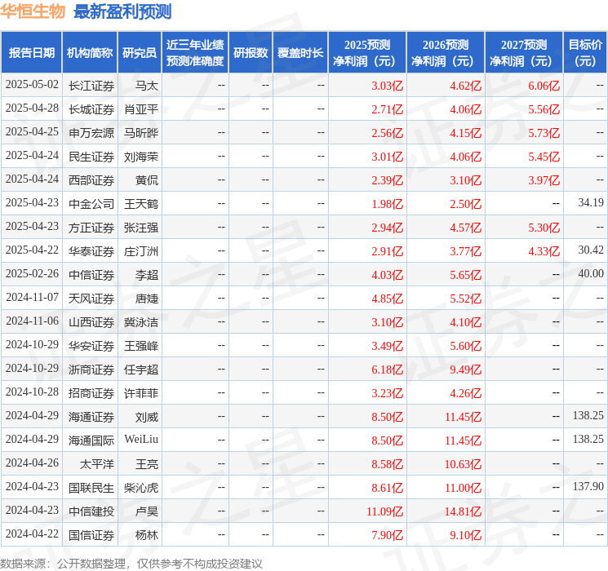Click analyst name 庄汀洲
Image resolution: width=608 pixels, height=571 pixels.
[x=141, y=251]
